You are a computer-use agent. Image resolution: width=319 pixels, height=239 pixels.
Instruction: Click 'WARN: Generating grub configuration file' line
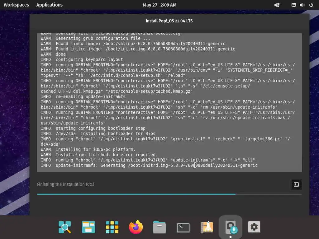95,38
